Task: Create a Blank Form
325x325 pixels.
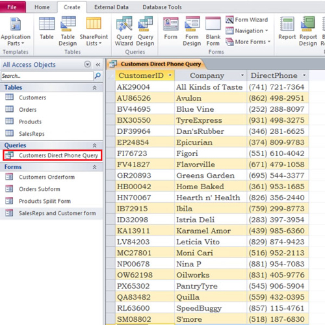Action: [213, 32]
